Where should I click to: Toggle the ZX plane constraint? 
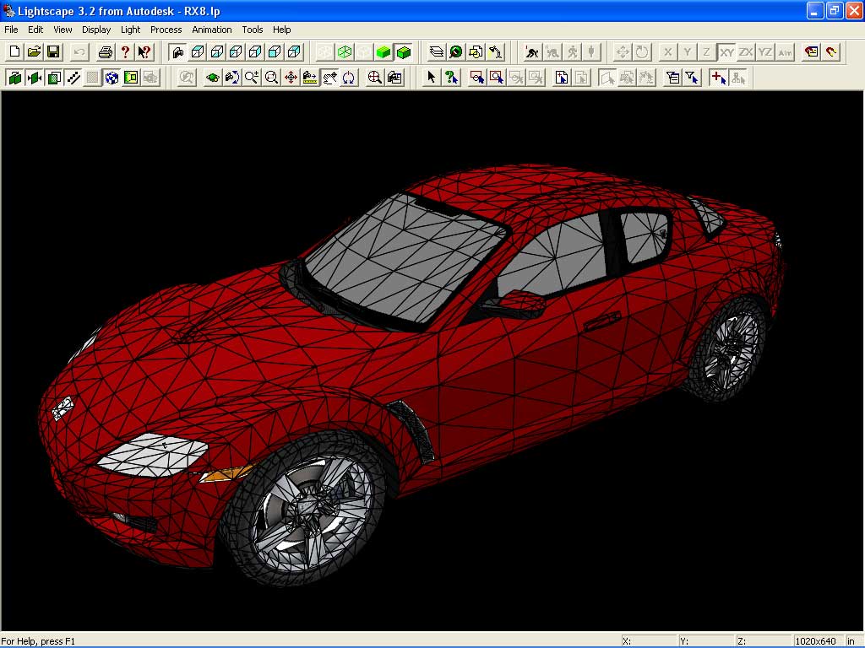(746, 52)
